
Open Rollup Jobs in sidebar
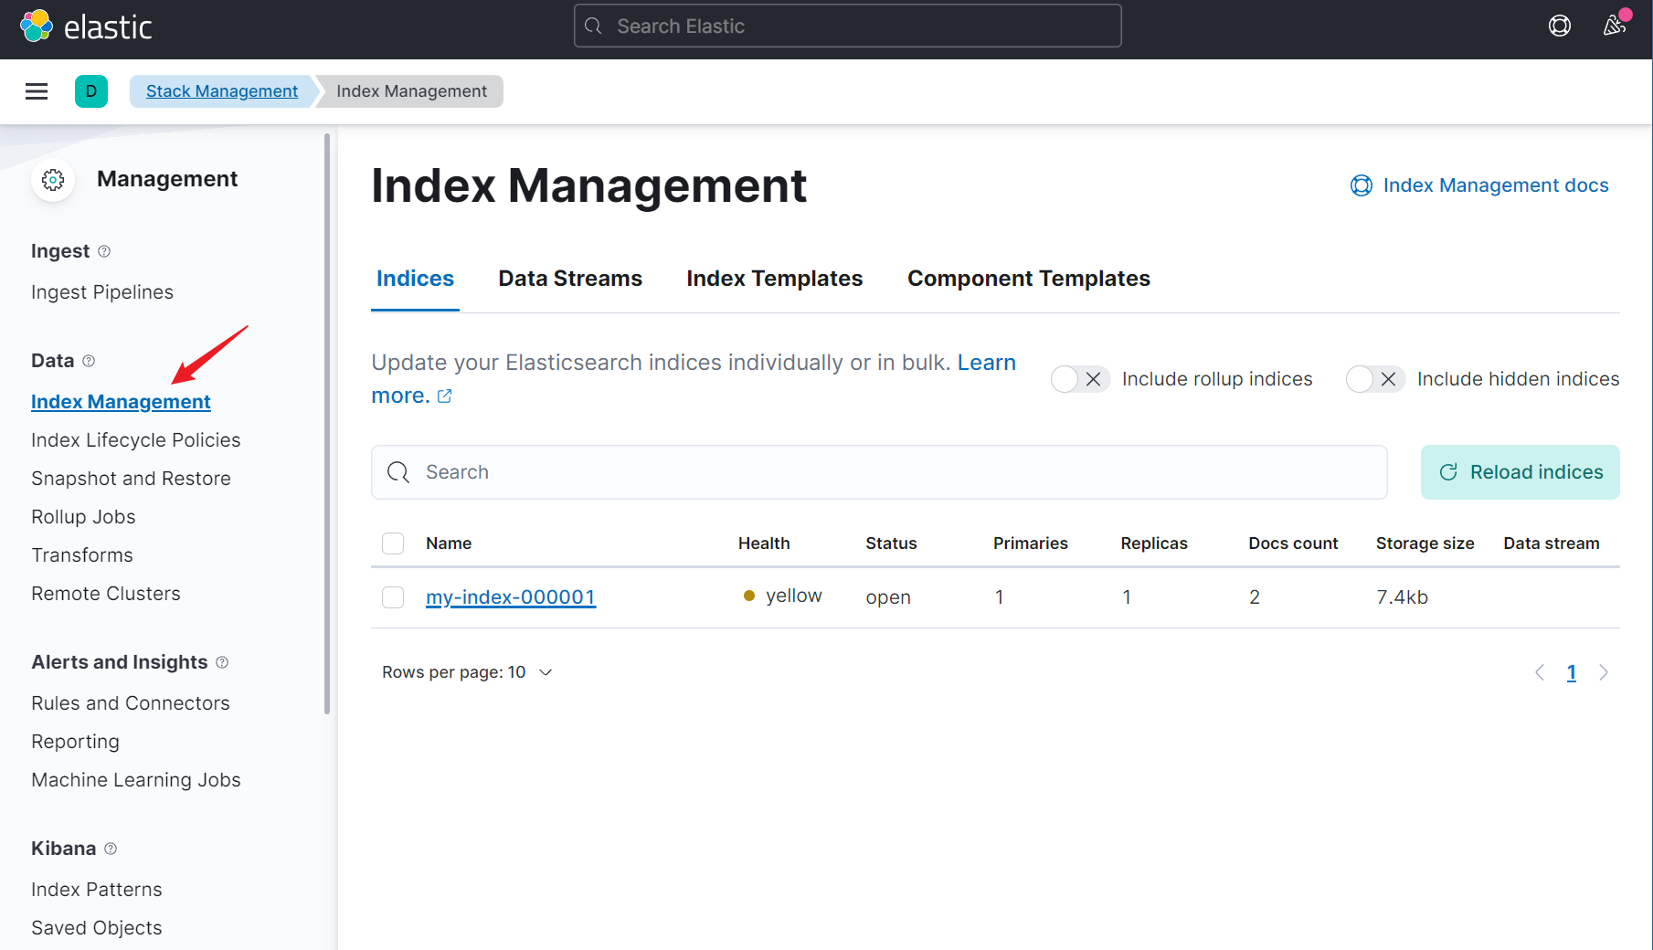(x=83, y=517)
